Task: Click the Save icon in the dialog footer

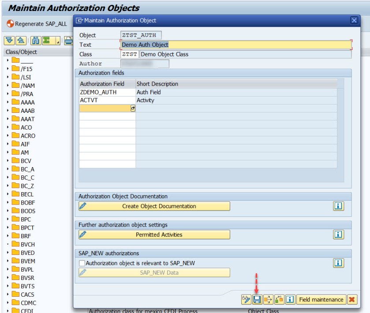Action: (x=257, y=300)
